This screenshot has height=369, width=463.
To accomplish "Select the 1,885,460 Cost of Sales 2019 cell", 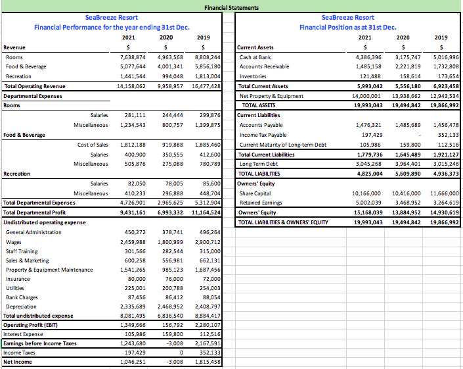I will [x=208, y=145].
